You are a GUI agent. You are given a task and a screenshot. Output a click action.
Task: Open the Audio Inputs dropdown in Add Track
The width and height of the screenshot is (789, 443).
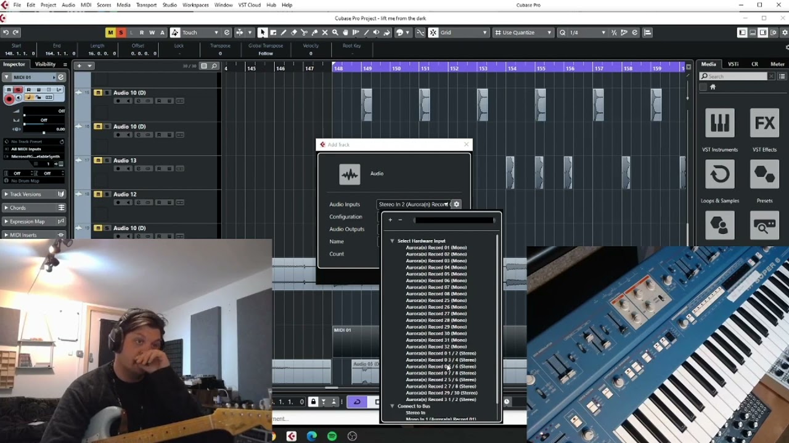pos(414,204)
